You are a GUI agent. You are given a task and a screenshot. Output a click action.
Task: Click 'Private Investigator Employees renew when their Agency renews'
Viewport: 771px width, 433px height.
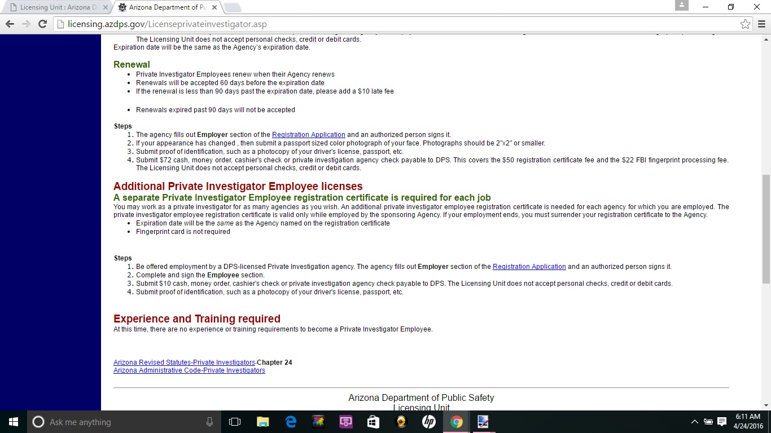[x=235, y=74]
